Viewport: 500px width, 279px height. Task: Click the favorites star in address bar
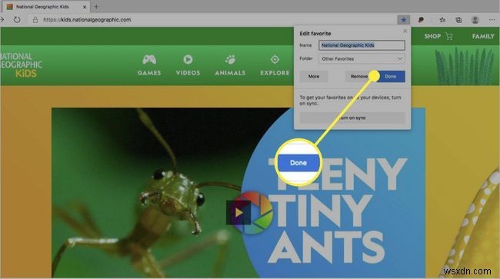coord(403,20)
